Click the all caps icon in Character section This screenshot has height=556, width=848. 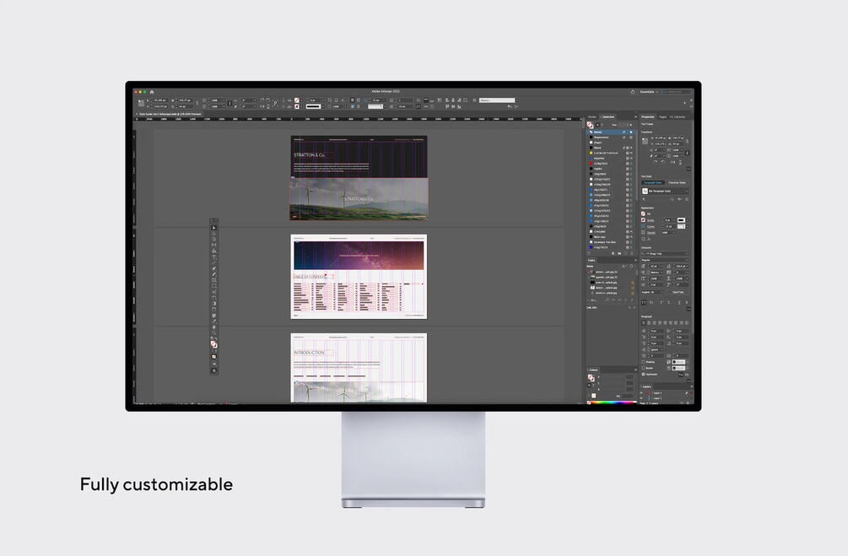(x=644, y=302)
